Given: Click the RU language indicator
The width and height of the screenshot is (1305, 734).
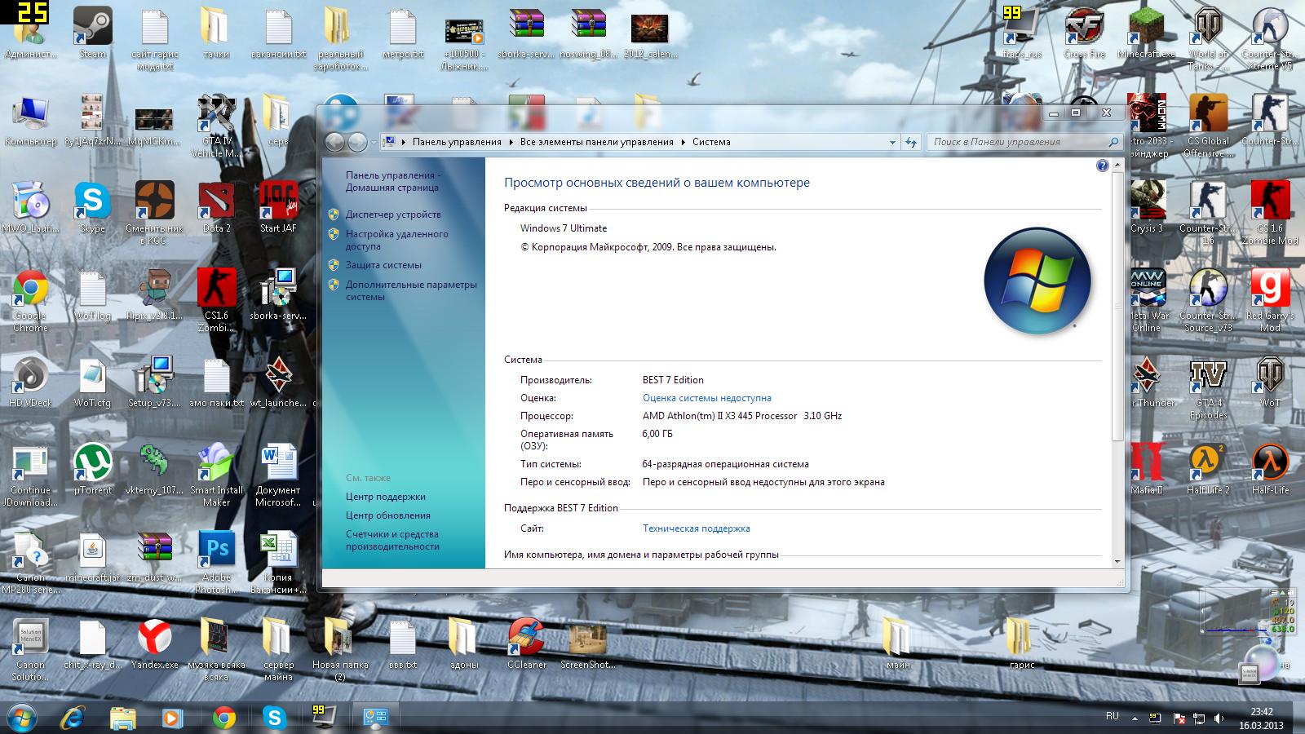Looking at the screenshot, I should point(1113,716).
